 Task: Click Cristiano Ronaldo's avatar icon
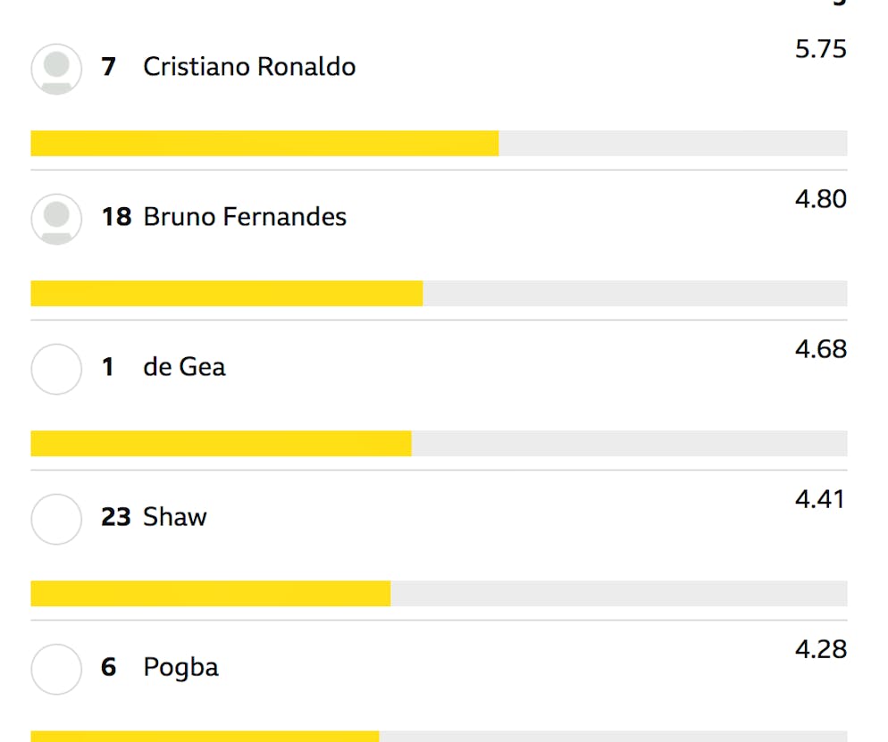[x=56, y=69]
